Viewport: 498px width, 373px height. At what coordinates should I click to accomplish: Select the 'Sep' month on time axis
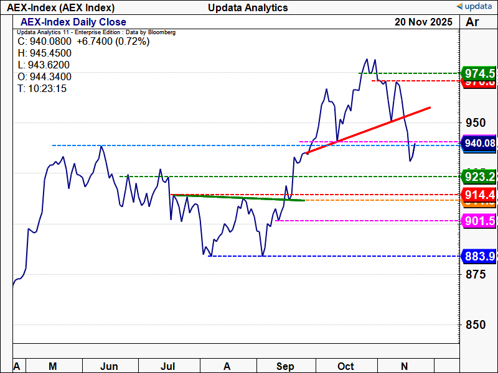point(285,366)
